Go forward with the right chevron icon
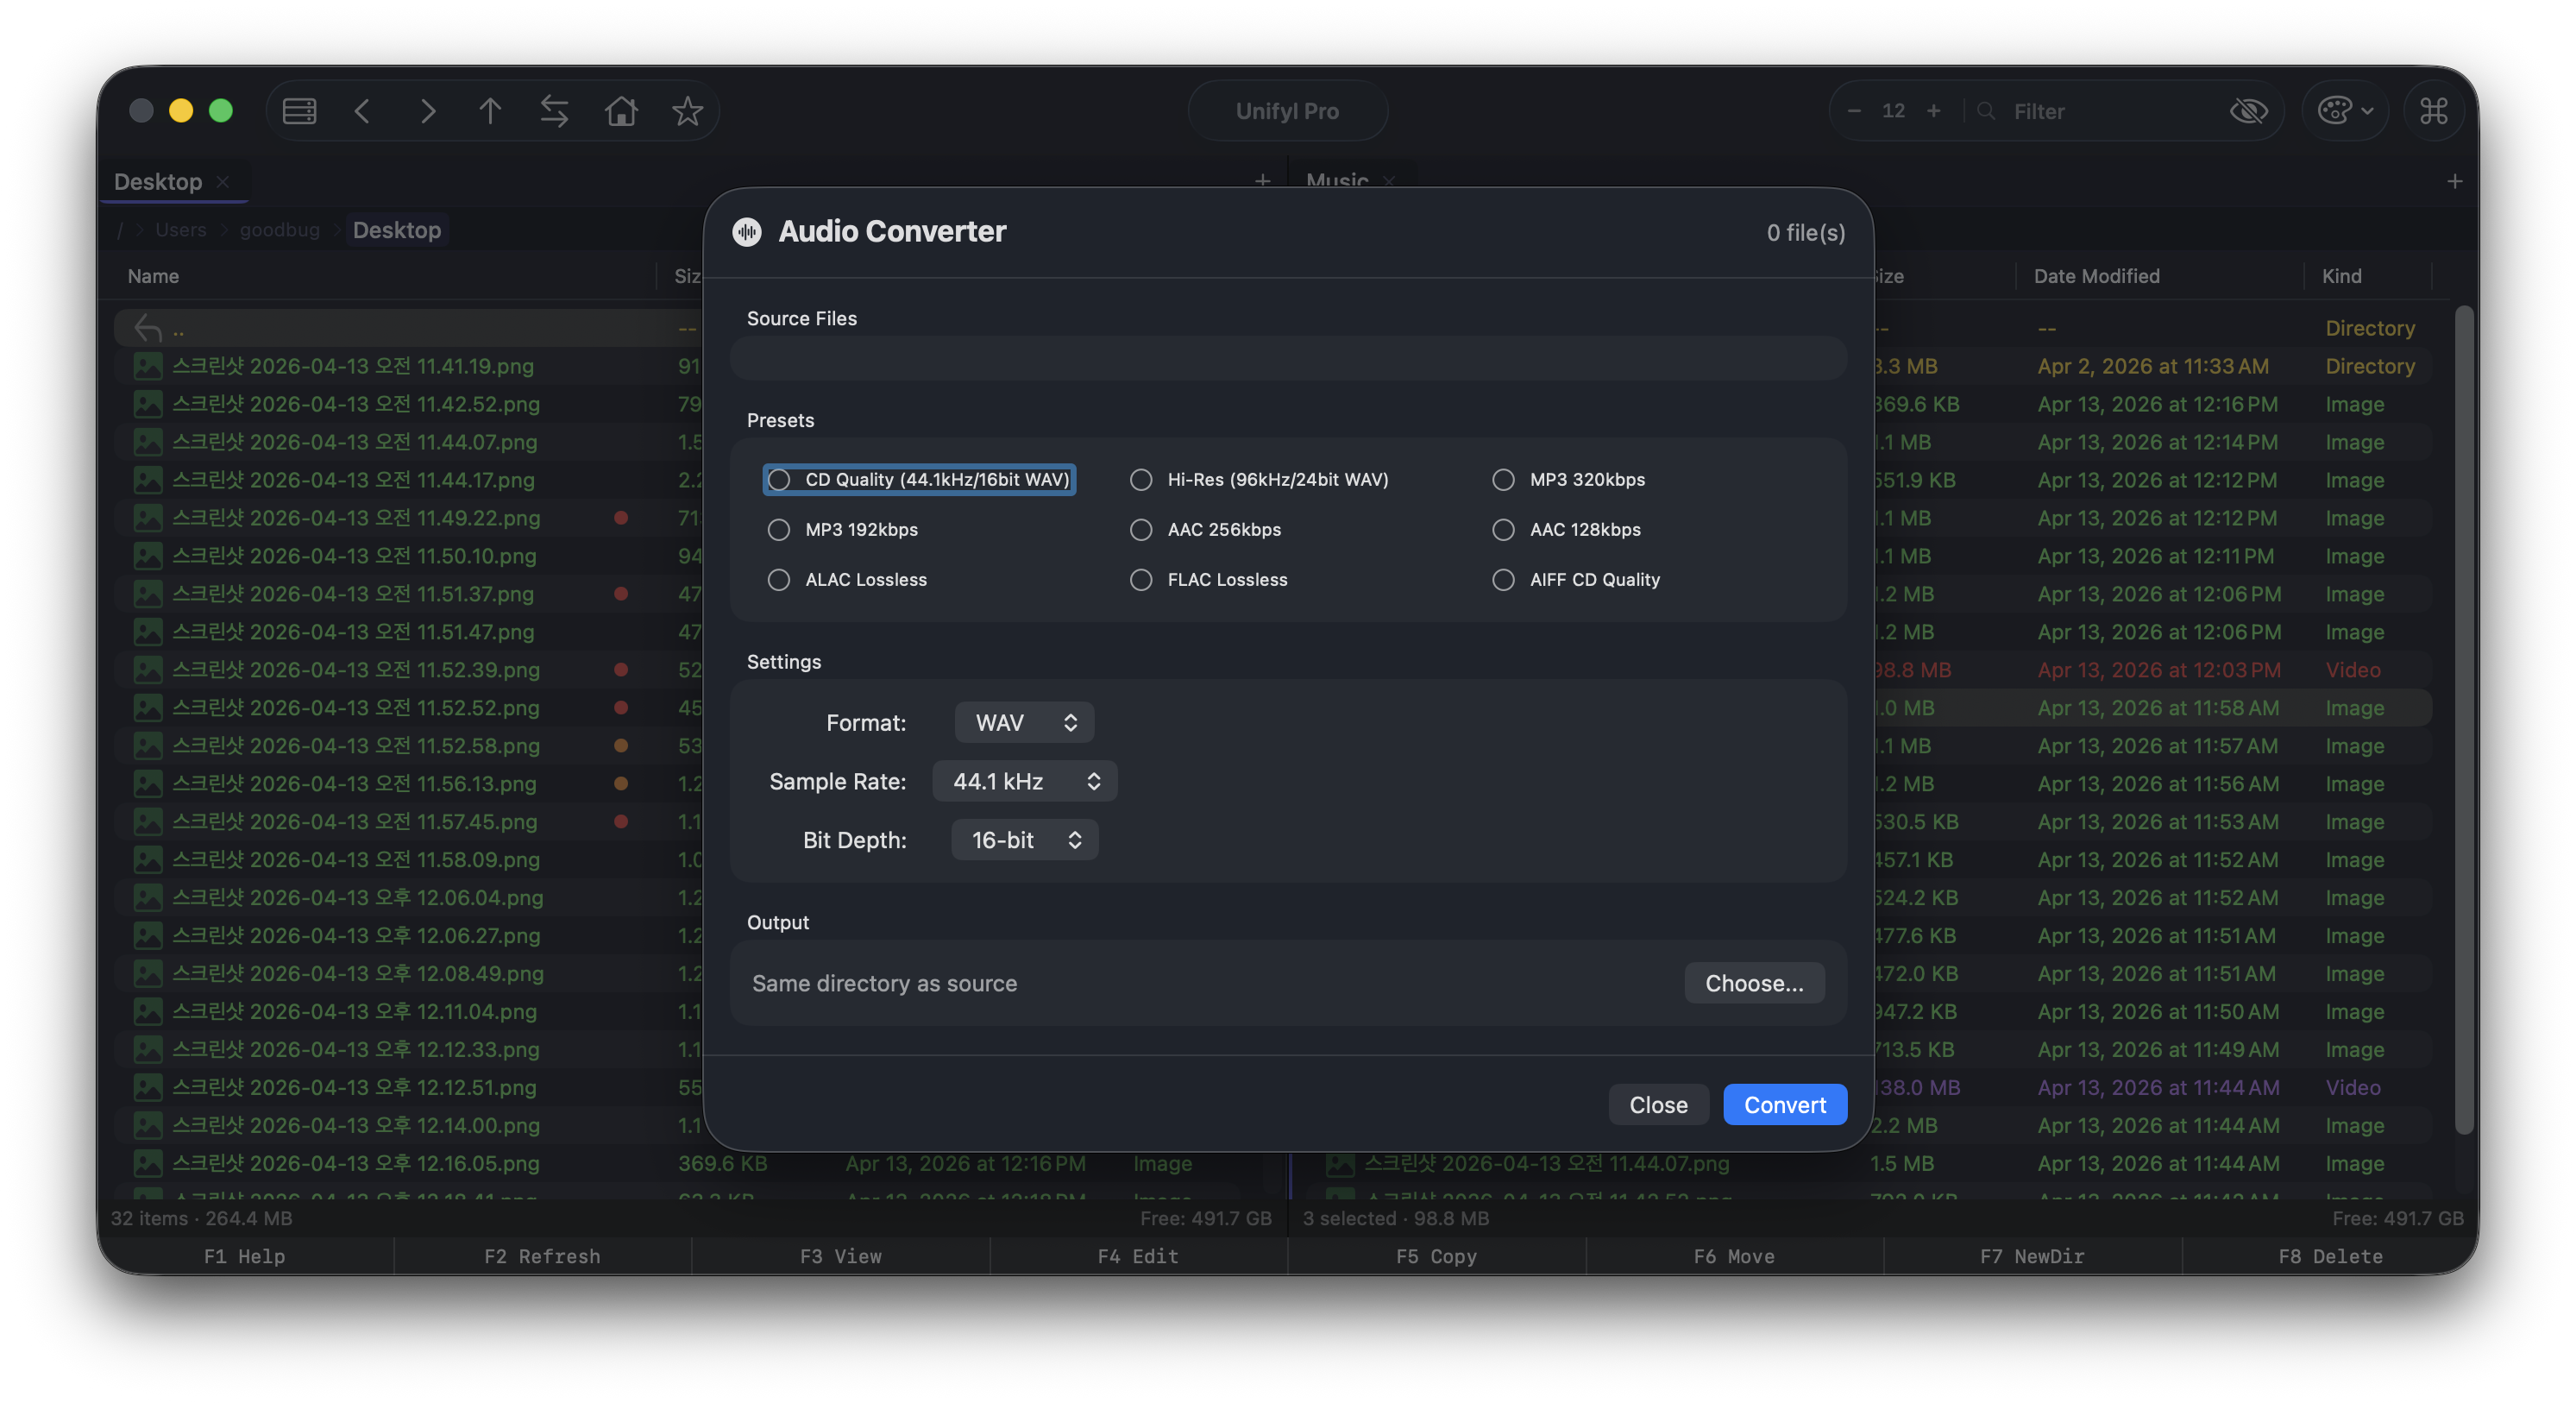Screen dimensions: 2576x1403 click(427, 111)
